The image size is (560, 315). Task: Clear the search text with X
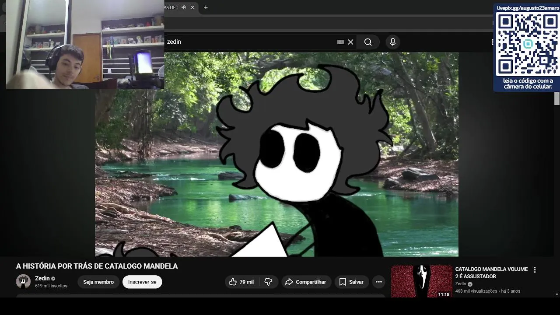350,42
